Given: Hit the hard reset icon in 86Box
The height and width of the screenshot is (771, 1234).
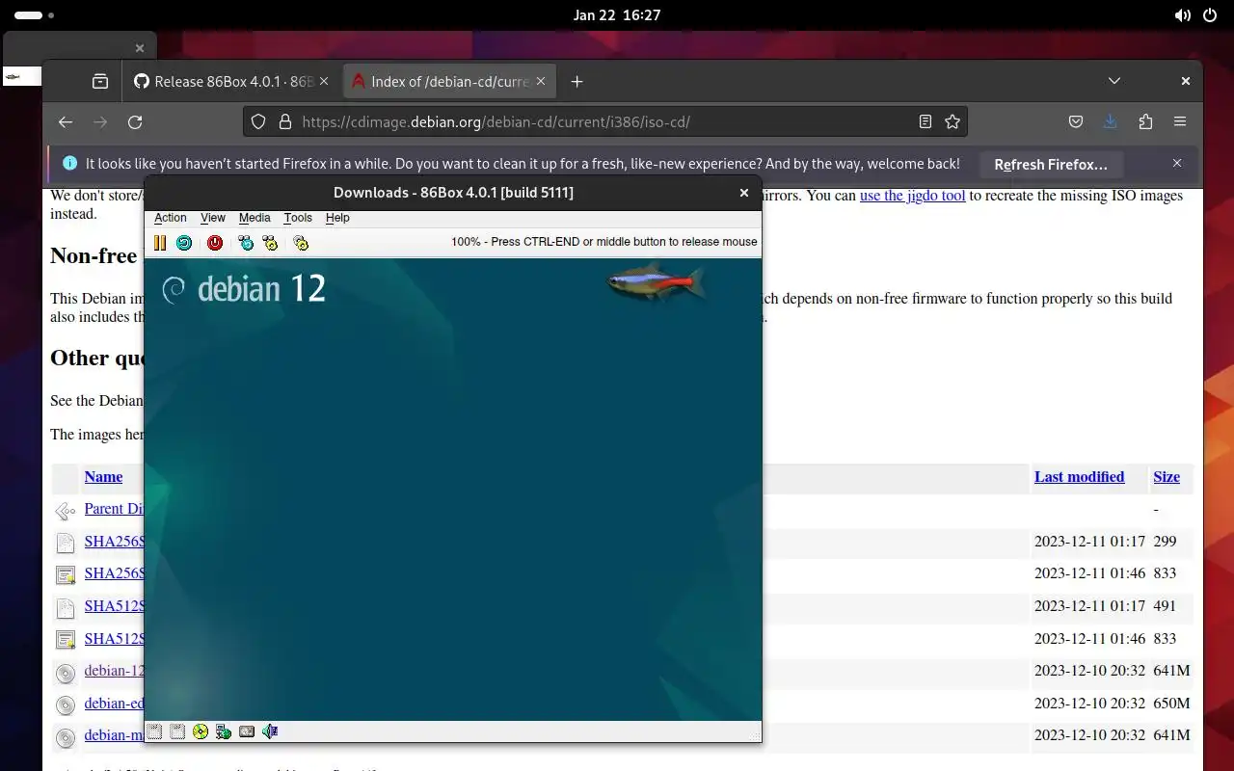Looking at the screenshot, I should coord(184,243).
